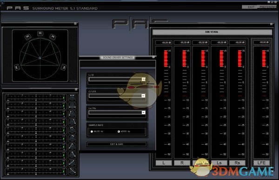Select the 44100 Hz sample rate
Viewport: 279px width, 180px height.
click(92, 132)
